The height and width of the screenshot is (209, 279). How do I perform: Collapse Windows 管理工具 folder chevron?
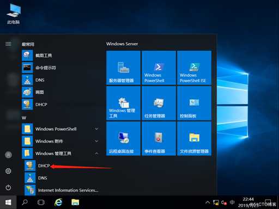[x=96, y=153]
